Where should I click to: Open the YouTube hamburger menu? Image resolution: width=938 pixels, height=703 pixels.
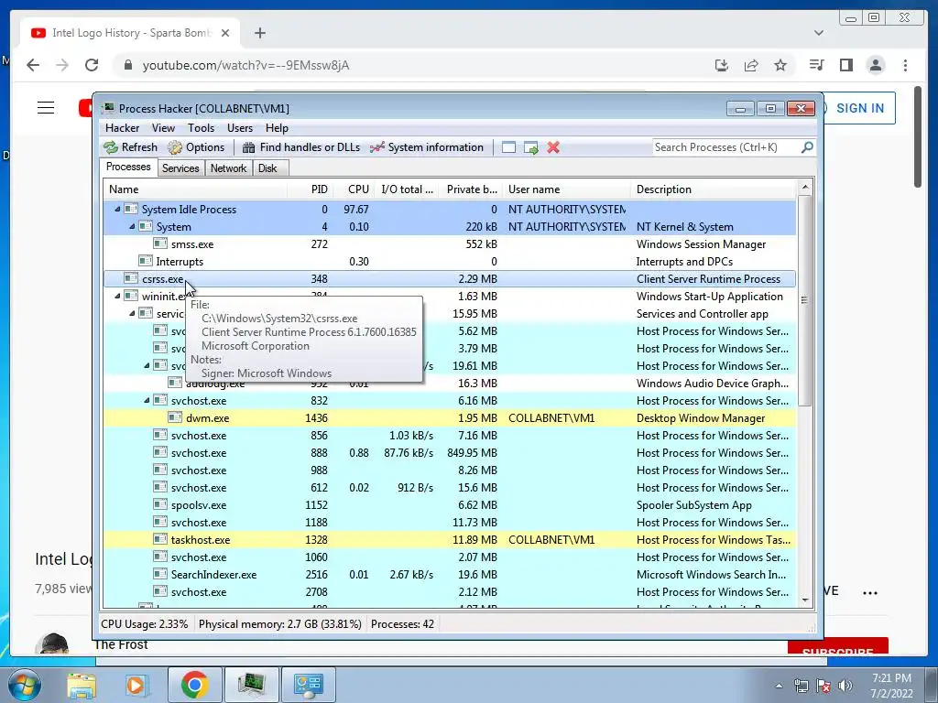click(x=46, y=108)
